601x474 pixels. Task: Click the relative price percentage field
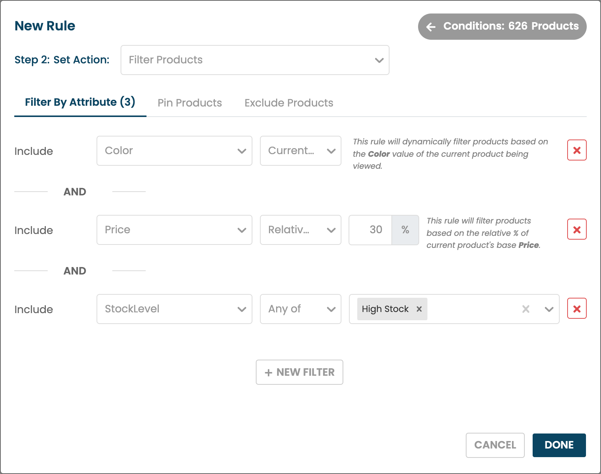(371, 230)
